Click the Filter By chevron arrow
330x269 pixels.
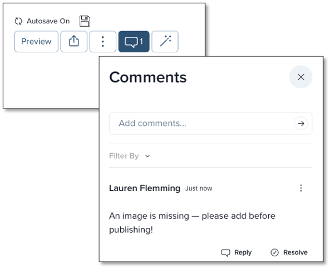point(147,156)
